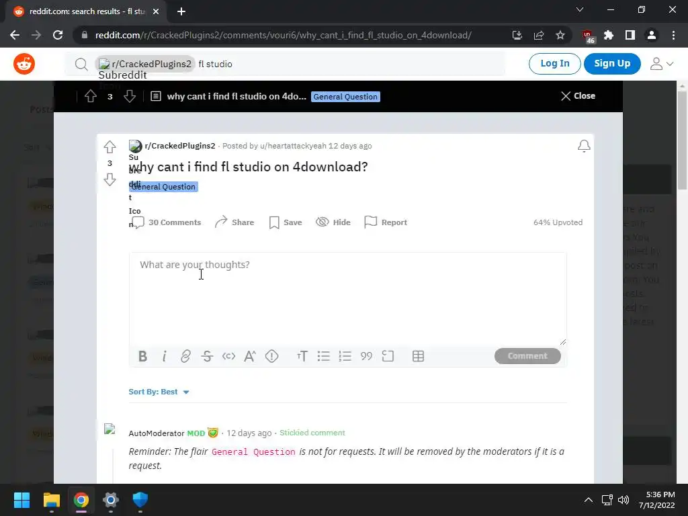Toggle italic formatting in comment editor

tap(164, 356)
